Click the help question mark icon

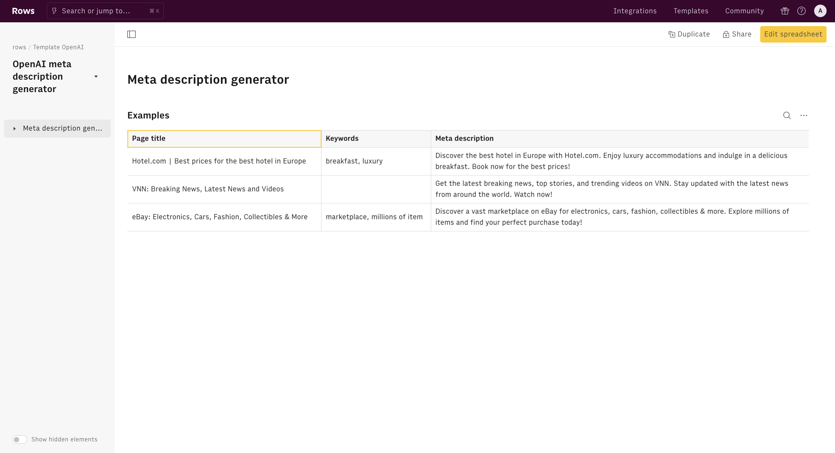tap(801, 11)
